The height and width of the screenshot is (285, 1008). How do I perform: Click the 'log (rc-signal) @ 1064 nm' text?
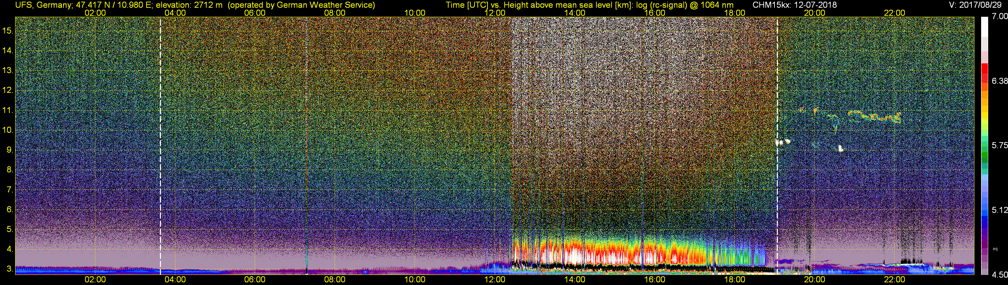(685, 5)
